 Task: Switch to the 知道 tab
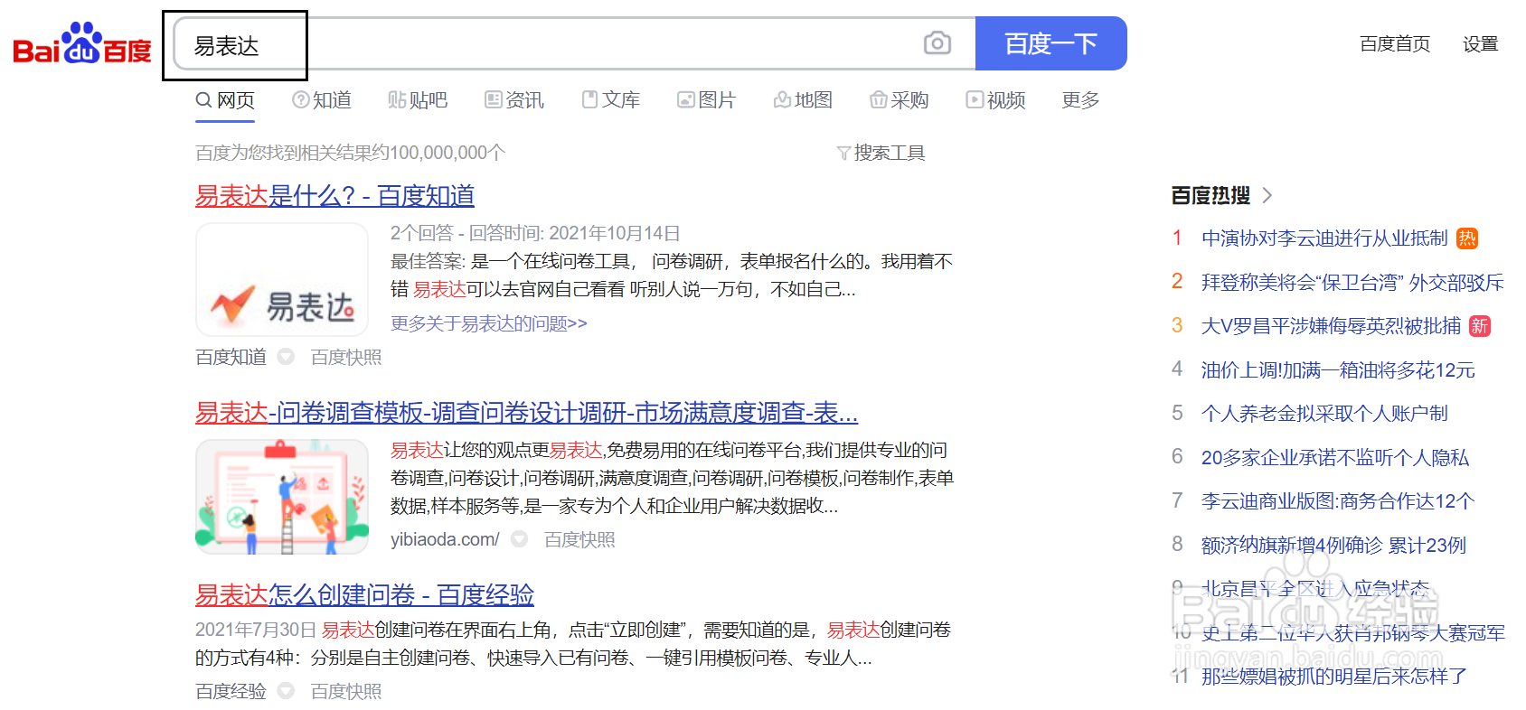pyautogui.click(x=322, y=100)
